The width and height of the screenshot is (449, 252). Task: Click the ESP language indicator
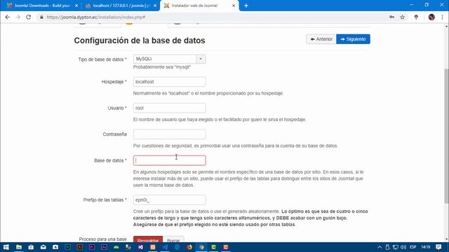pyautogui.click(x=413, y=247)
